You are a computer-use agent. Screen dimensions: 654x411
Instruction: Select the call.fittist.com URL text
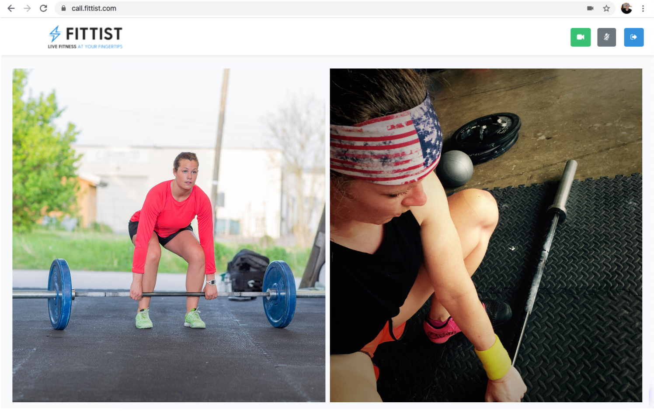click(94, 8)
